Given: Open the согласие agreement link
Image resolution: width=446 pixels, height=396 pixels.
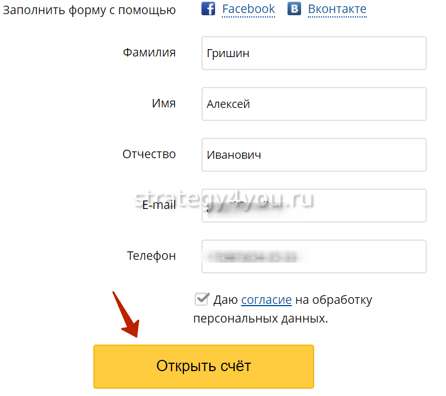Looking at the screenshot, I should tap(266, 300).
